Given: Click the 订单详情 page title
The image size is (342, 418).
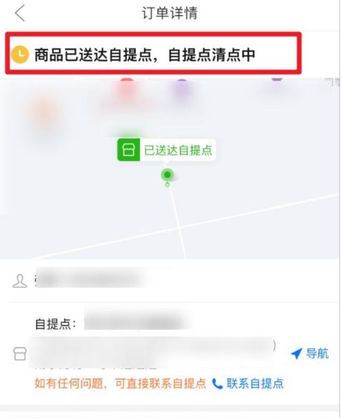Looking at the screenshot, I should [170, 13].
